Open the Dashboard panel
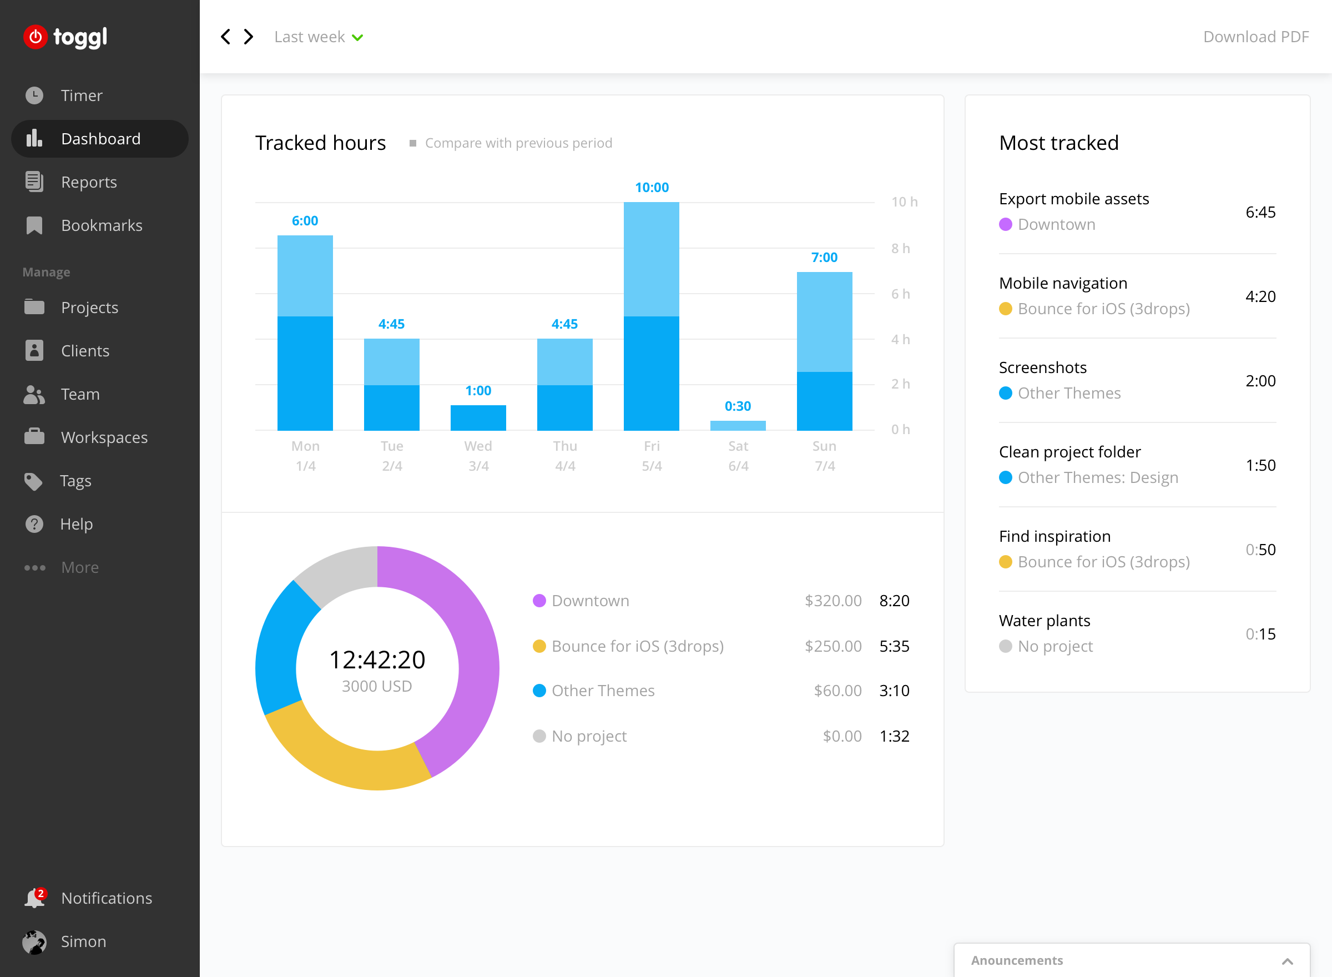This screenshot has width=1332, height=977. pos(100,138)
